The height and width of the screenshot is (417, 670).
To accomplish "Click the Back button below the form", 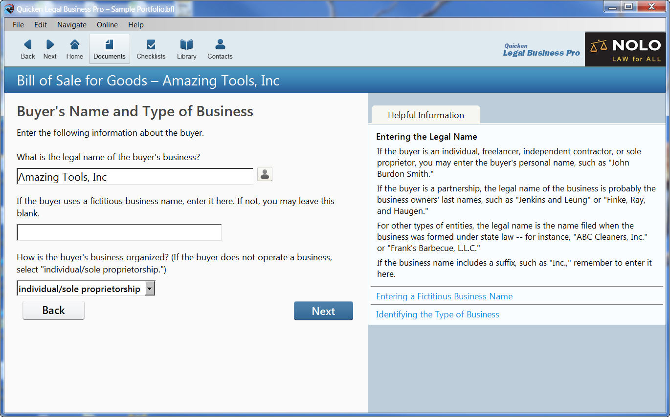I will [x=53, y=311].
